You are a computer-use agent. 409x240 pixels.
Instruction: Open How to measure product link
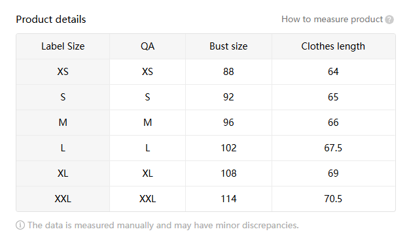click(332, 20)
